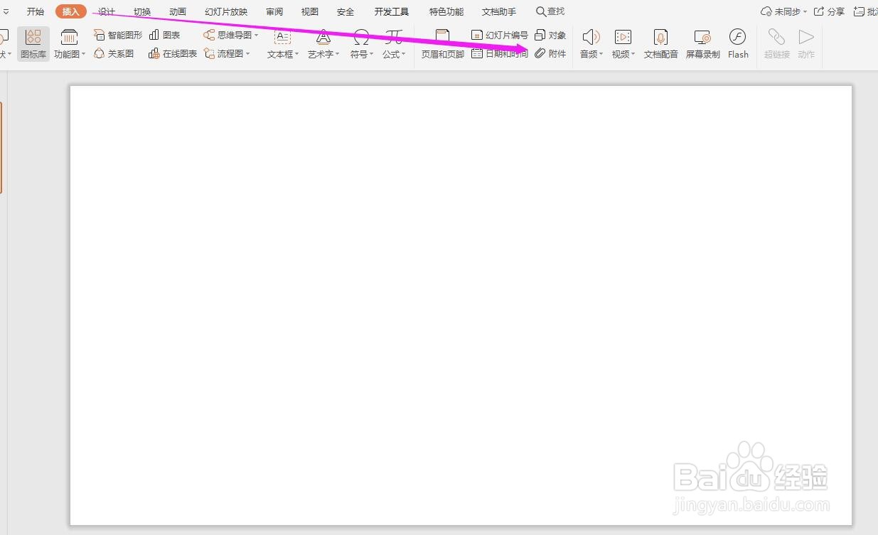Expand the 公式 dropdown arrow
The width and height of the screenshot is (878, 535).
pyautogui.click(x=403, y=54)
